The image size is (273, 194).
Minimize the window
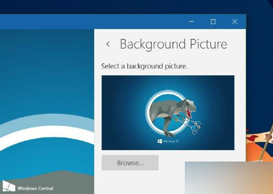tap(192, 22)
